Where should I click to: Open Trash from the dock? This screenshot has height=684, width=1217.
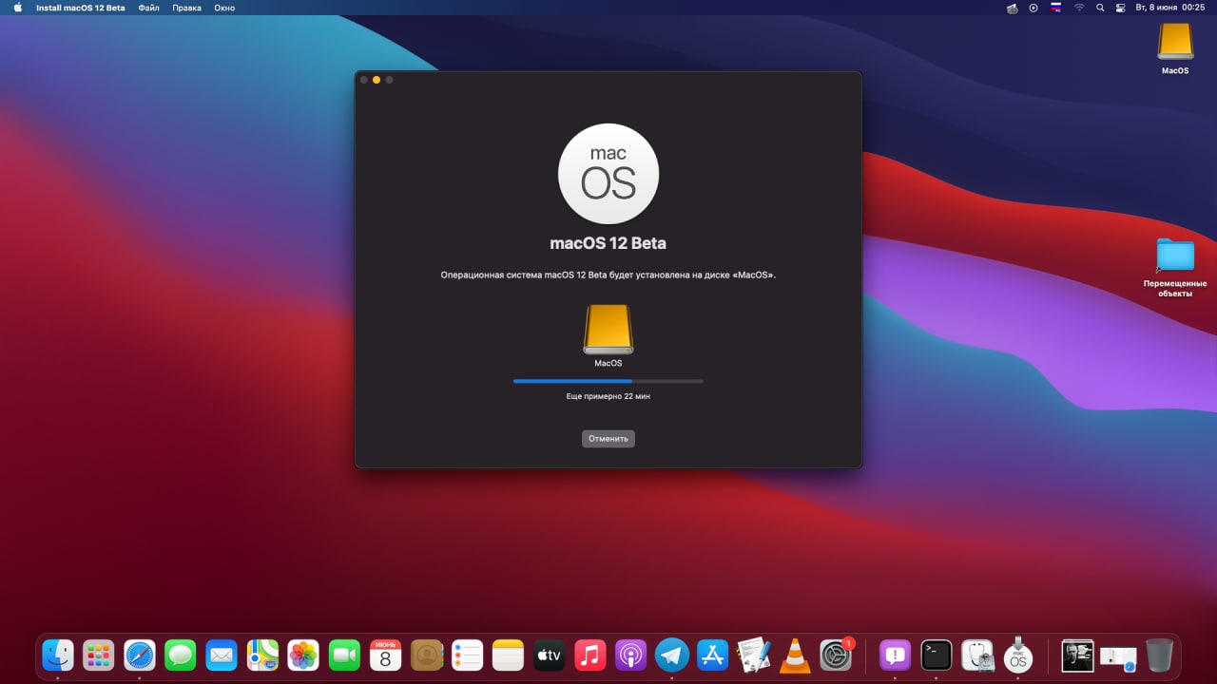click(x=1159, y=655)
